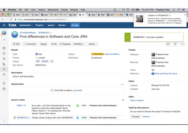Click the Create button
Image resolution: width=188 pixels, height=133 pixels.
(75, 25)
